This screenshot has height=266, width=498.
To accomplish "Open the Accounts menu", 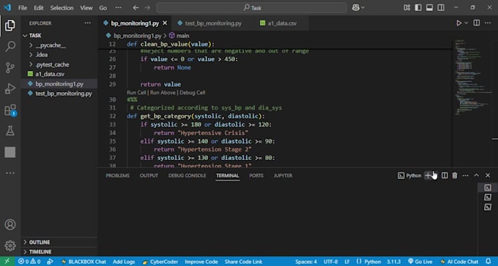I will (x=10, y=224).
